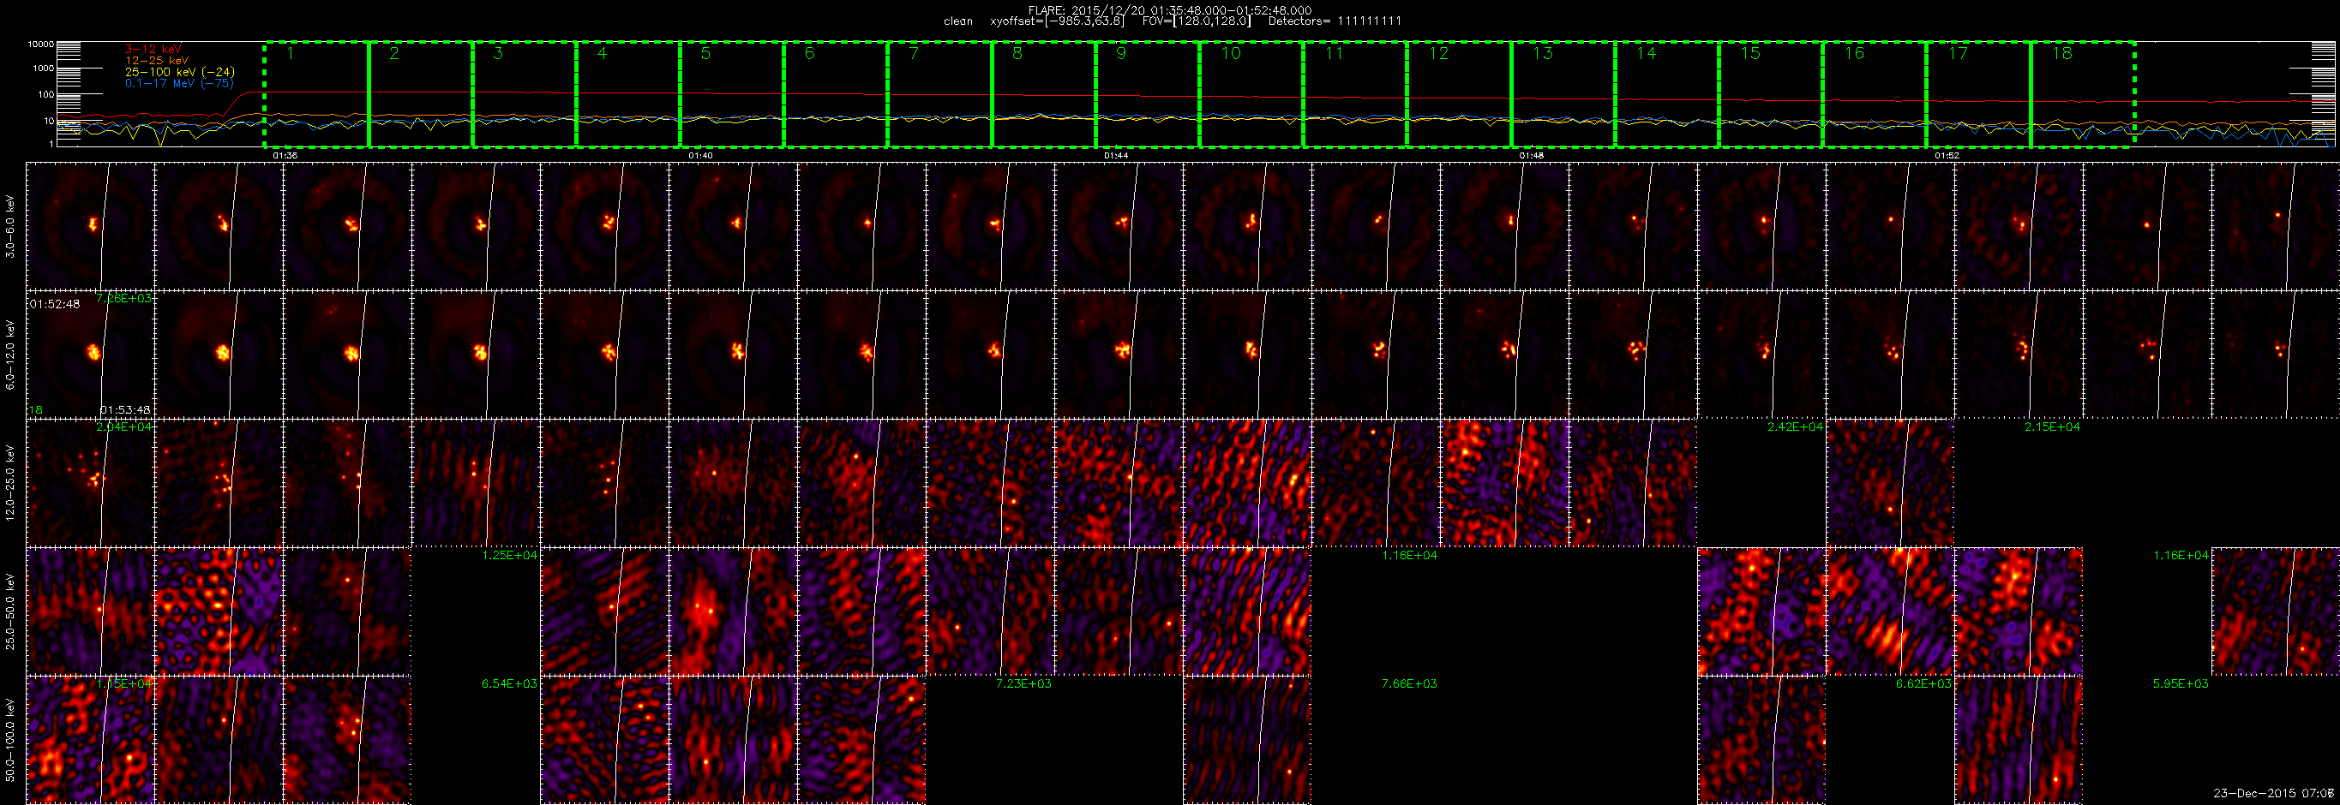
Task: Click the orange '12-25 keV' legend entry
Action: pos(156,61)
